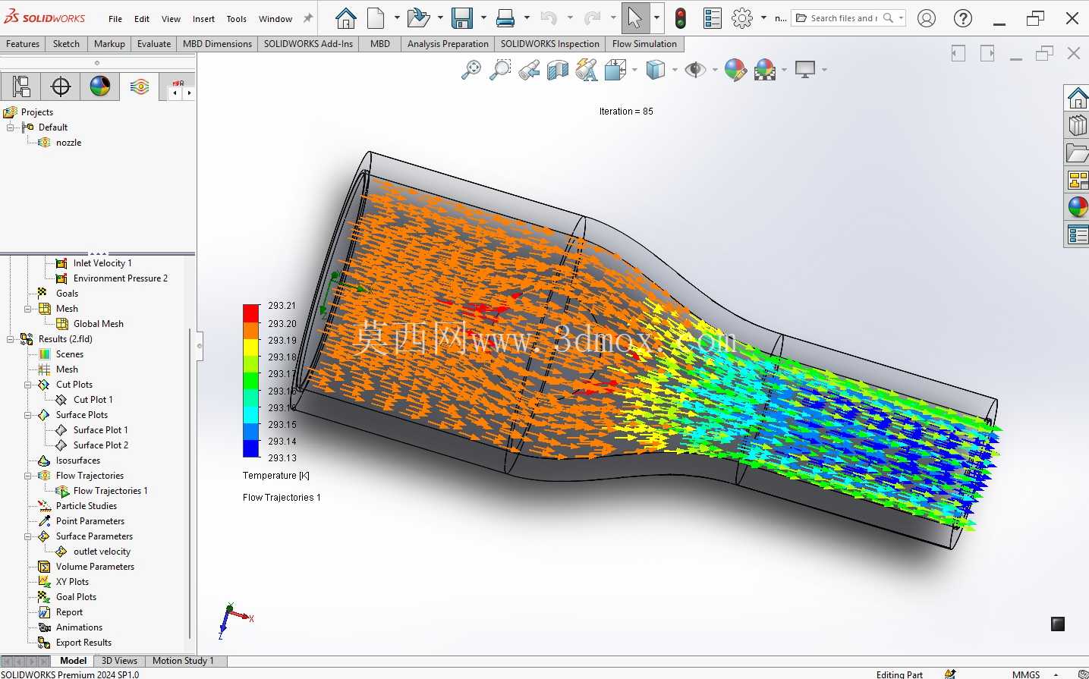Click the Select cursor tool
Screen dimensions: 1089x679
pyautogui.click(x=635, y=18)
